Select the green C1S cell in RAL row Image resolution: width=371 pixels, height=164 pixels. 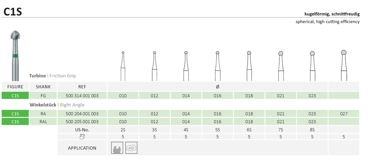tap(15, 122)
